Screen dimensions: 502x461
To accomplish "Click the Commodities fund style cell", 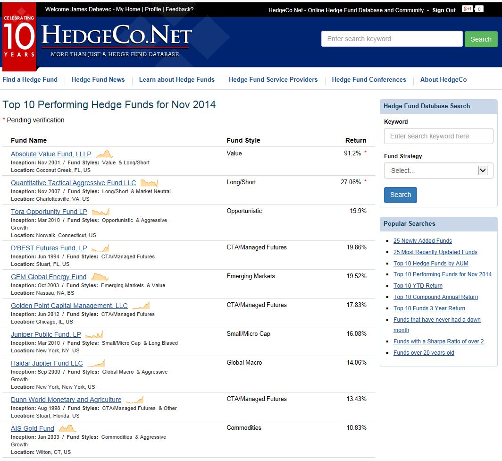I will coord(244,427).
